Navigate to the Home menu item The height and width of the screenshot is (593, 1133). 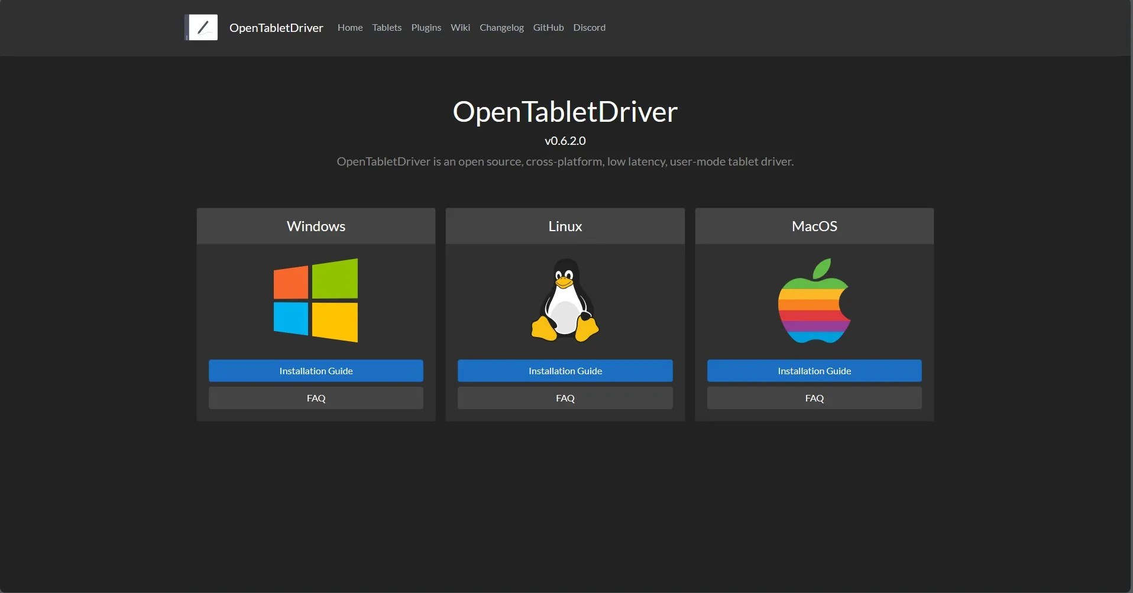(349, 27)
